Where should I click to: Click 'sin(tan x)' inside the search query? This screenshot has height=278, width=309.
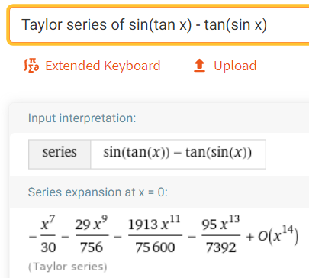tap(160, 25)
